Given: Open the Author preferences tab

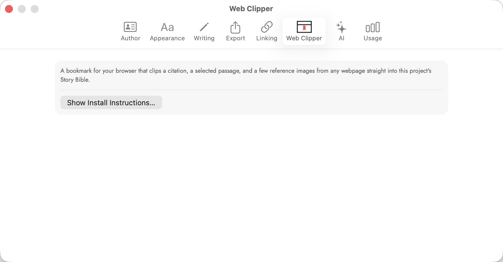Looking at the screenshot, I should tap(130, 31).
